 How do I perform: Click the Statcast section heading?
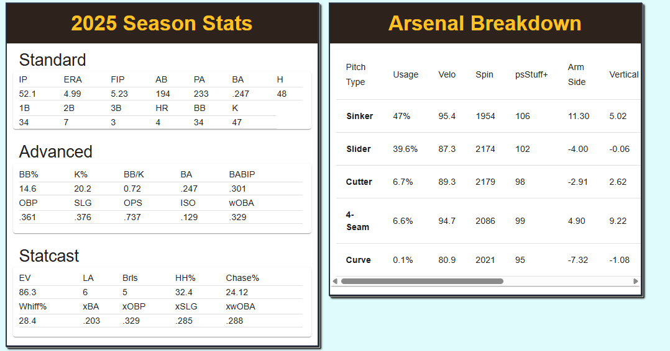pyautogui.click(x=49, y=256)
